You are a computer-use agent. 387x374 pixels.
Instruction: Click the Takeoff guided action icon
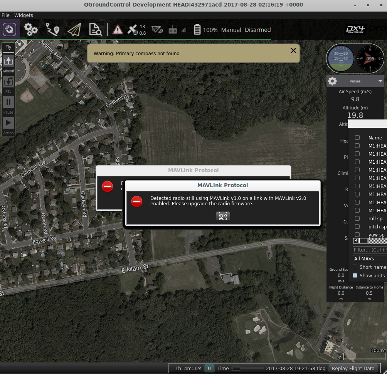tap(8, 61)
